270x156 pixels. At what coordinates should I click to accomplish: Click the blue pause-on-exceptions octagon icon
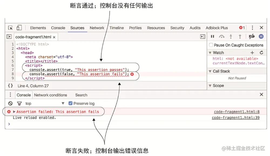[x=261, y=37]
